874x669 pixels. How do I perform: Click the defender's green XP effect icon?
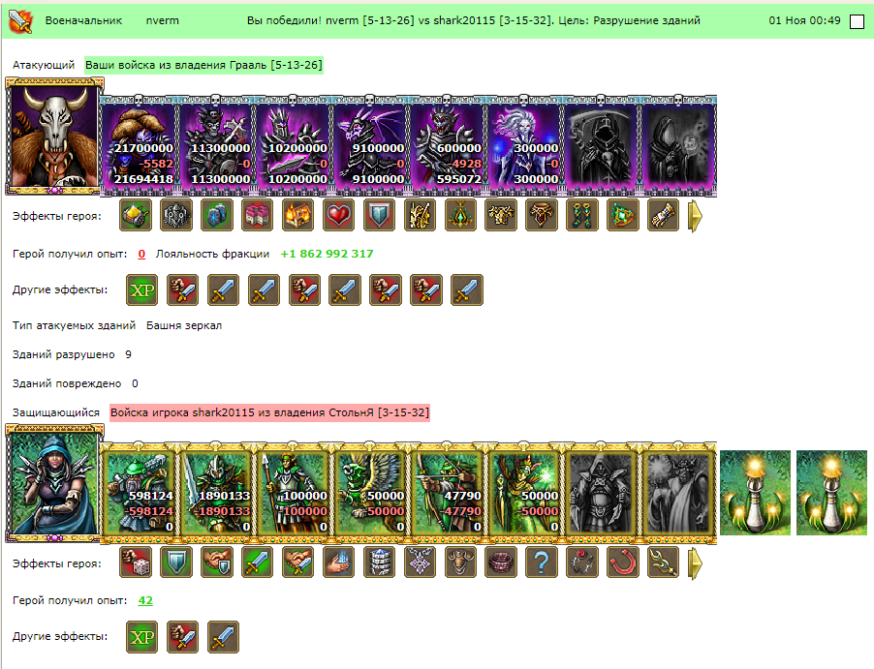point(142,637)
